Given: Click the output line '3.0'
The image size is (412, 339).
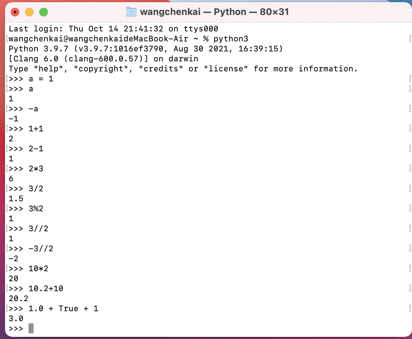Looking at the screenshot, I should click(x=16, y=319).
